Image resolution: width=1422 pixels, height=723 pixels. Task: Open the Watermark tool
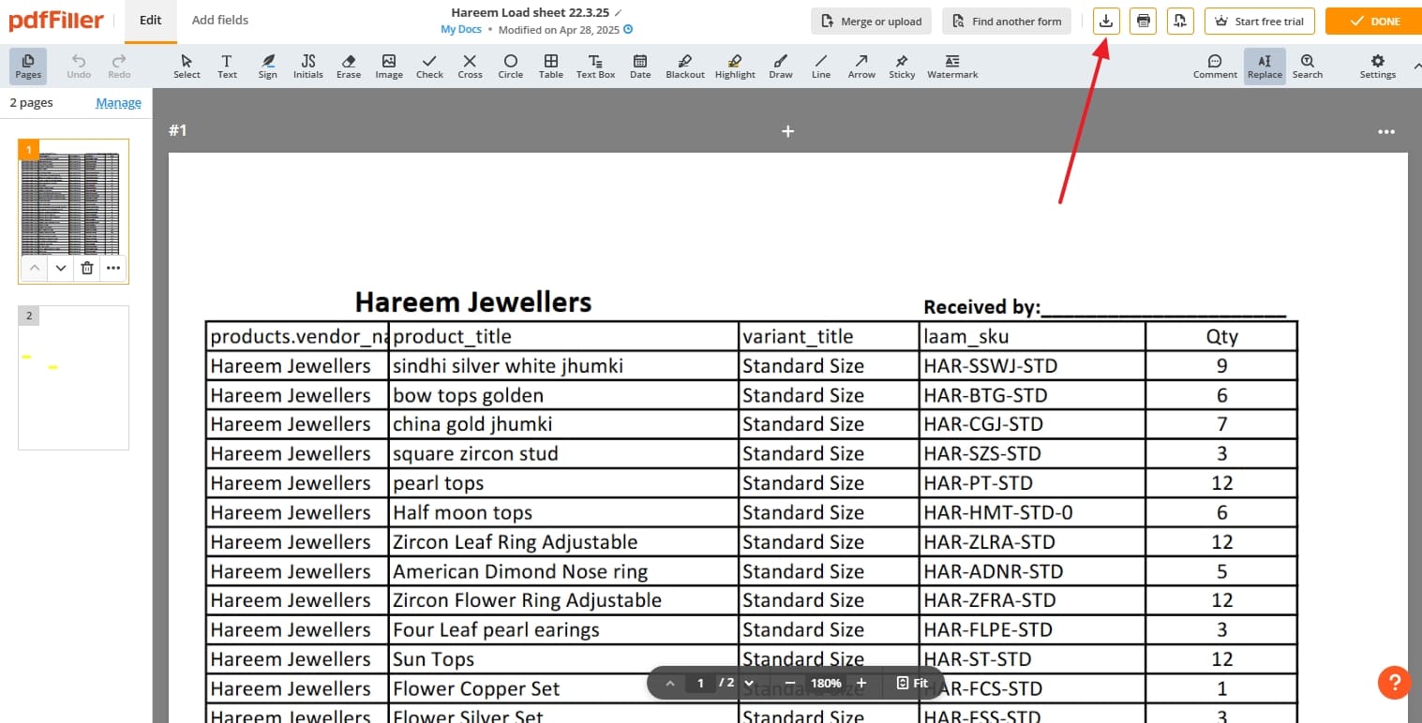pyautogui.click(x=952, y=66)
